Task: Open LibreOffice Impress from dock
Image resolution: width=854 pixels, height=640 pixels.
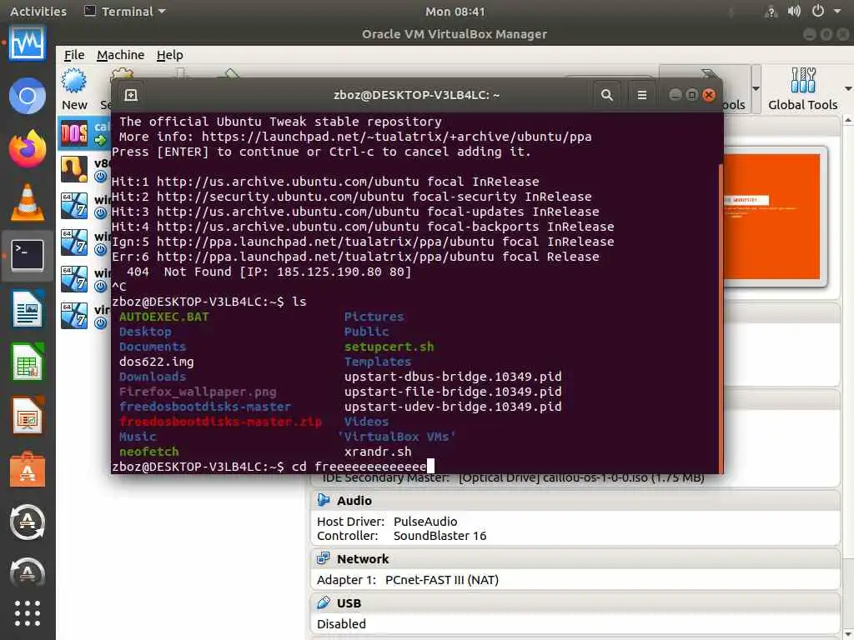Action: 28,415
